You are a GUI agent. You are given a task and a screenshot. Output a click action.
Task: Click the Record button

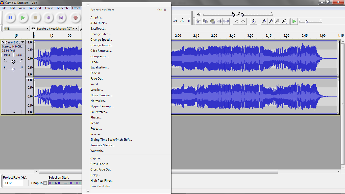pyautogui.click(x=76, y=18)
